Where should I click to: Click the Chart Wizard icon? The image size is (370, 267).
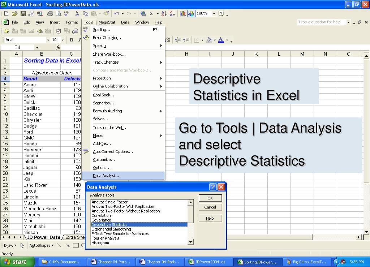pos(182,13)
